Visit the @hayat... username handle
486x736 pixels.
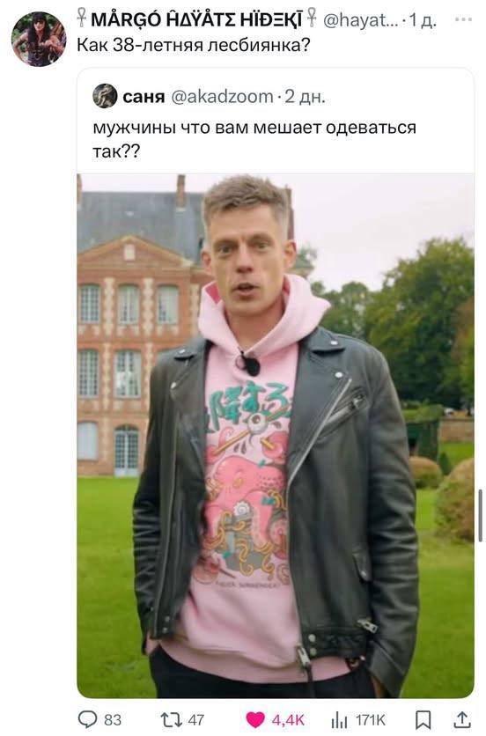(362, 20)
